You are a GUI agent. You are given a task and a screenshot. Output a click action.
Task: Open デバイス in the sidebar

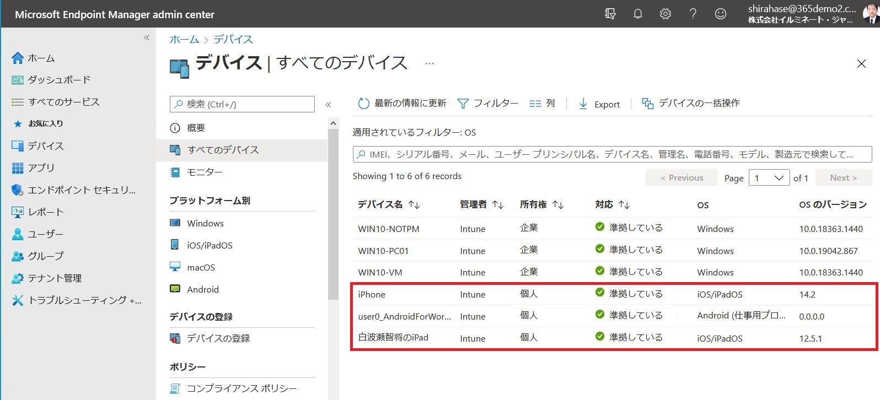[x=37, y=146]
